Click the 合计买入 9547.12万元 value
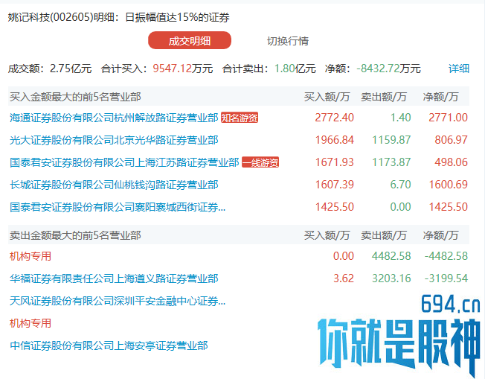This screenshot has width=485, height=379. (x=182, y=69)
